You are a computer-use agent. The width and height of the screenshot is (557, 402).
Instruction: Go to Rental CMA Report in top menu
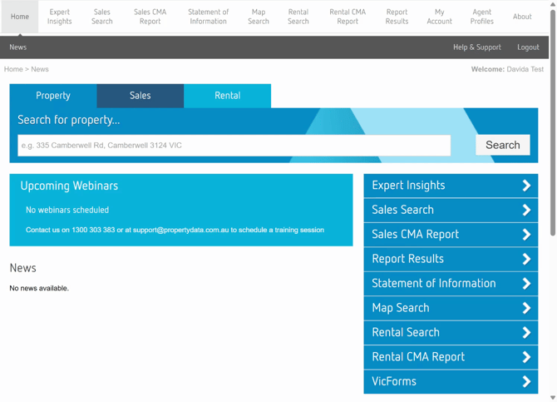[348, 17]
